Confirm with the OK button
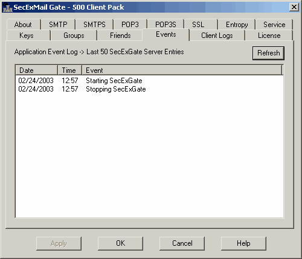This screenshot has height=259, width=302. click(x=120, y=243)
